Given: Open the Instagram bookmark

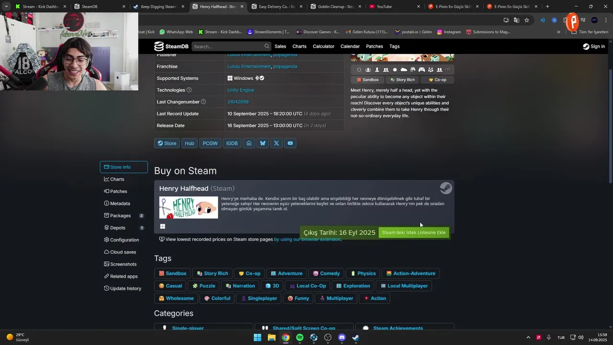Looking at the screenshot, I should [x=449, y=32].
